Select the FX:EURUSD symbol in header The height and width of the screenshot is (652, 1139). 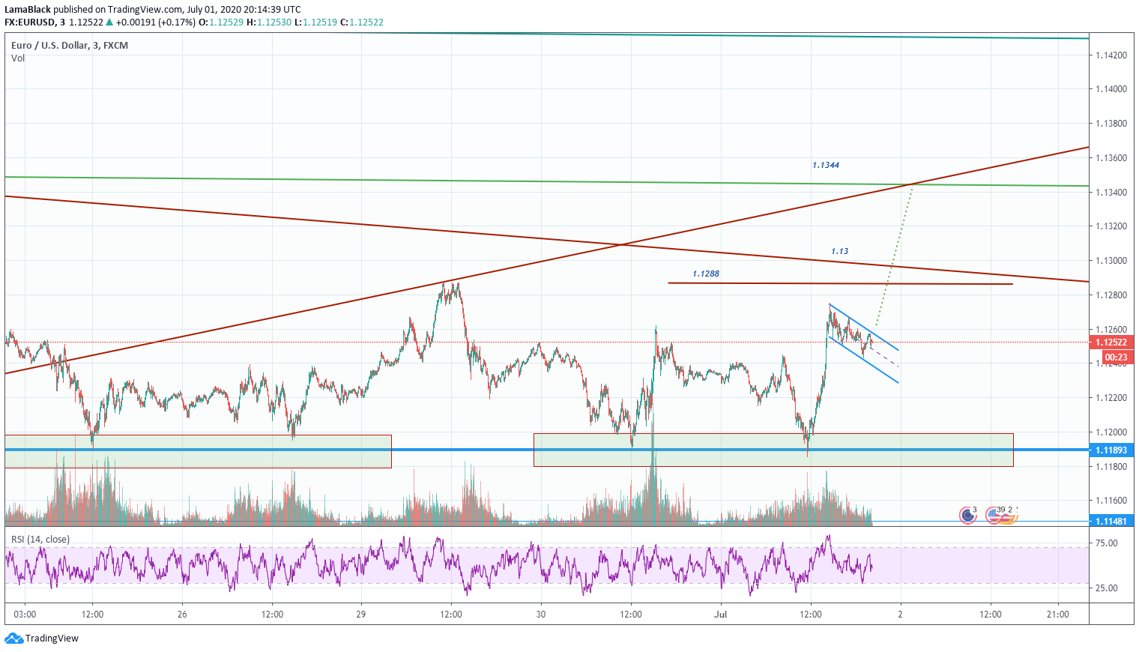coord(30,22)
